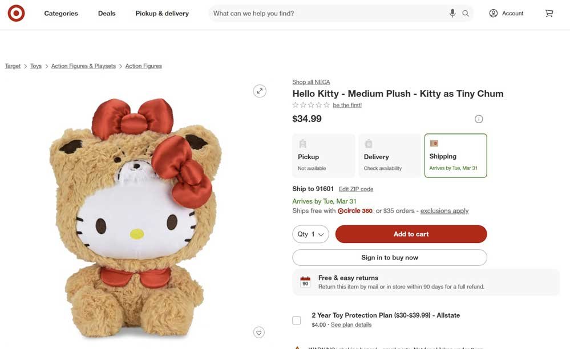
Task: Enlarge the product photo with expand arrows
Action: 260,90
